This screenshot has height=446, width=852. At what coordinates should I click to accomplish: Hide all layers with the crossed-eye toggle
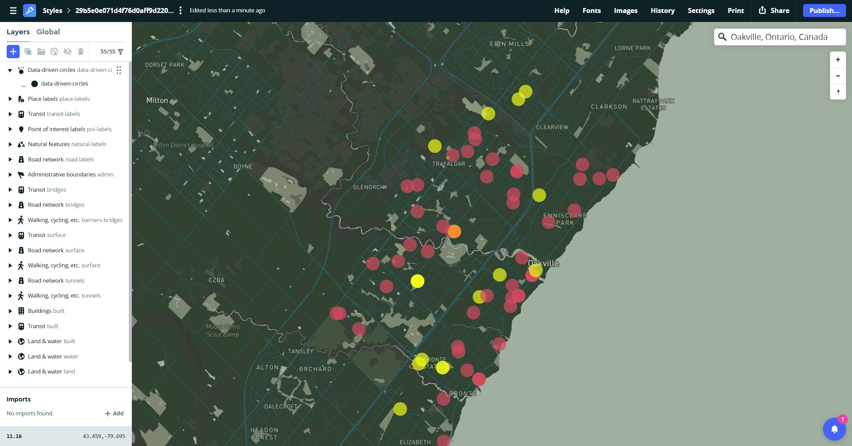point(68,52)
